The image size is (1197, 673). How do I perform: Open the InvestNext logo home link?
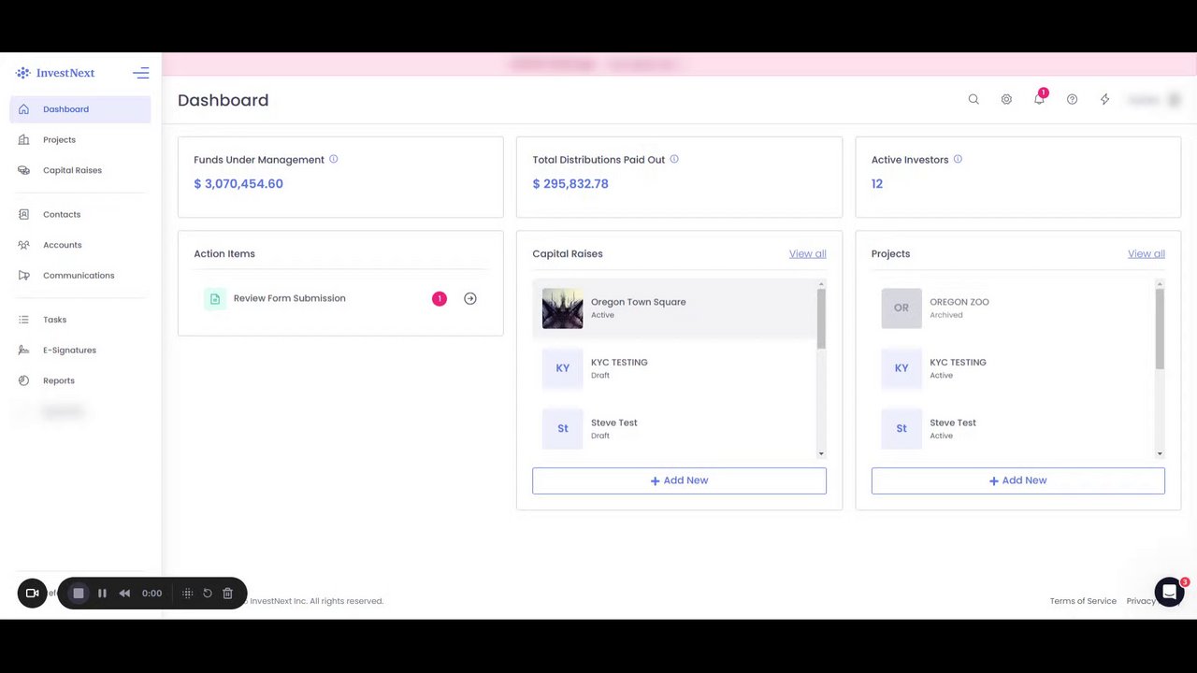tap(55, 73)
